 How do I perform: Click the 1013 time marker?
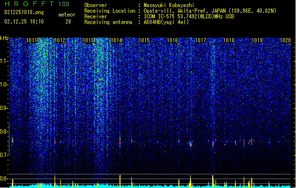88,40
